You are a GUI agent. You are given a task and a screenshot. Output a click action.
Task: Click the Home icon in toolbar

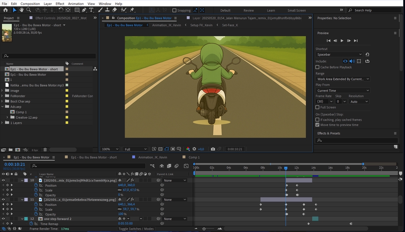(5, 10)
